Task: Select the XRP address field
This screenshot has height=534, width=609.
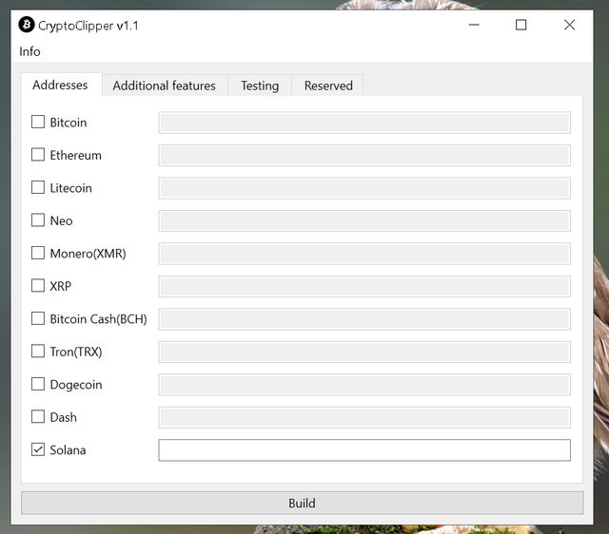Action: [364, 286]
